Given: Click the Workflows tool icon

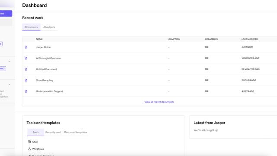Looking at the screenshot, I should click(29, 149).
